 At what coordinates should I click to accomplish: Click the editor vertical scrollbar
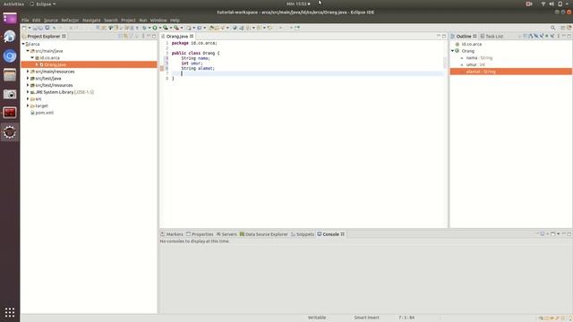pyautogui.click(x=445, y=63)
